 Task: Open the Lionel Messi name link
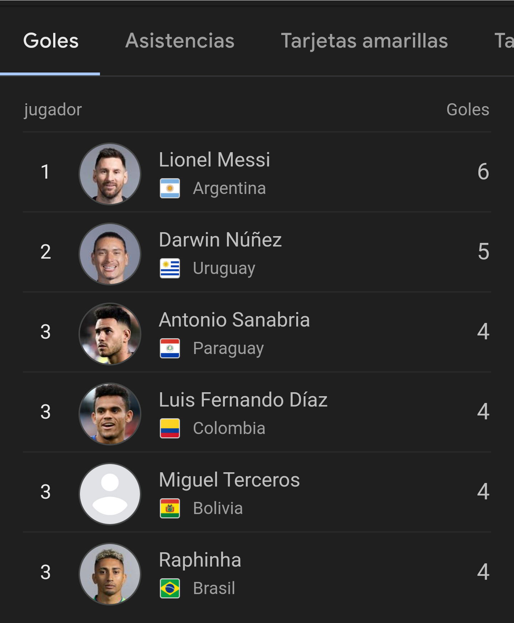[215, 159]
